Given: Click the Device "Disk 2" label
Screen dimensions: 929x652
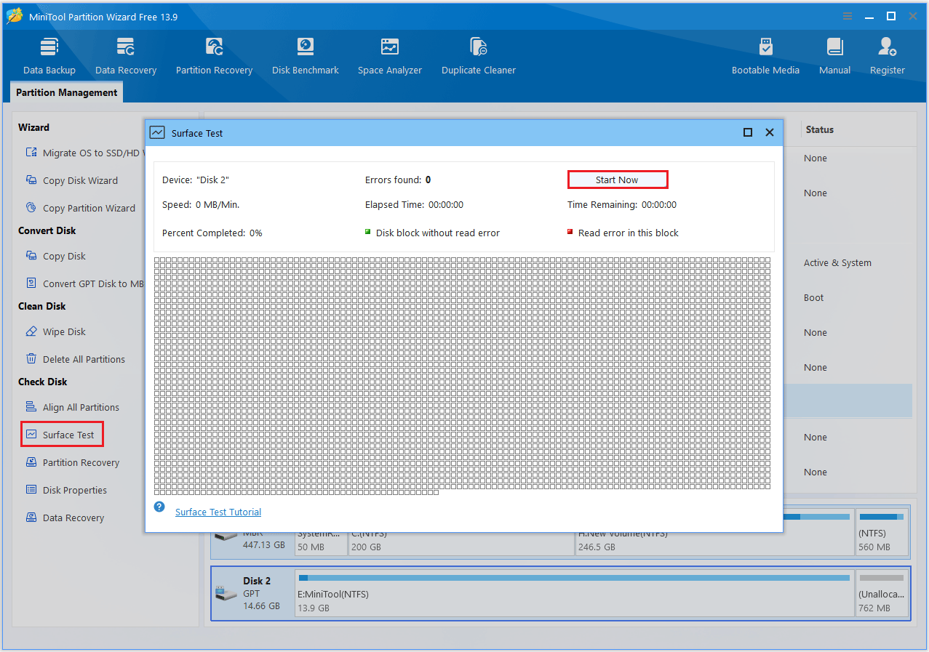Looking at the screenshot, I should 196,180.
